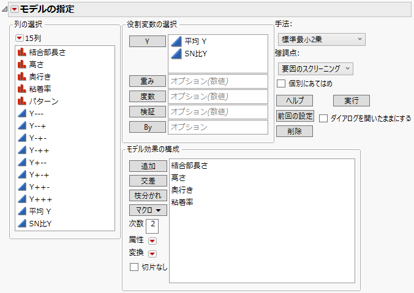Enable the 個別にあてはめ checkbox
414x293 pixels.
coord(281,84)
